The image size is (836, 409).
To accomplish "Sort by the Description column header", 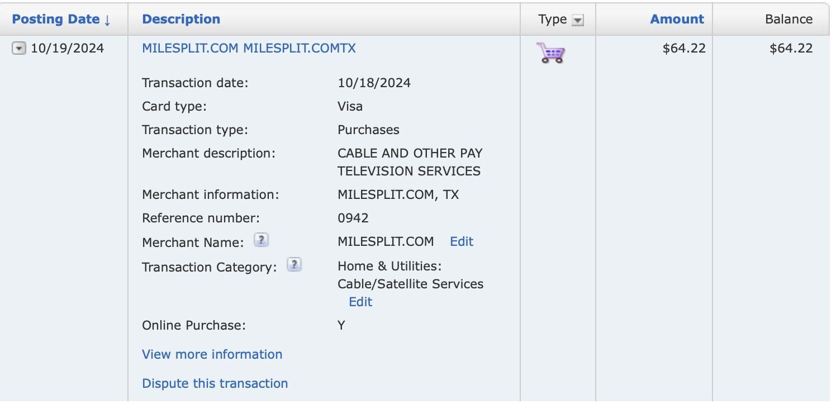I will [x=181, y=19].
